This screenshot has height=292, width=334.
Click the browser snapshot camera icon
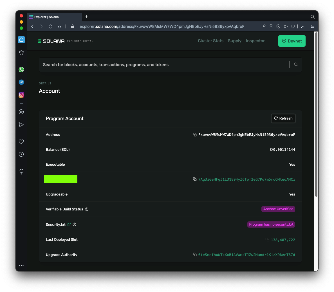271,26
